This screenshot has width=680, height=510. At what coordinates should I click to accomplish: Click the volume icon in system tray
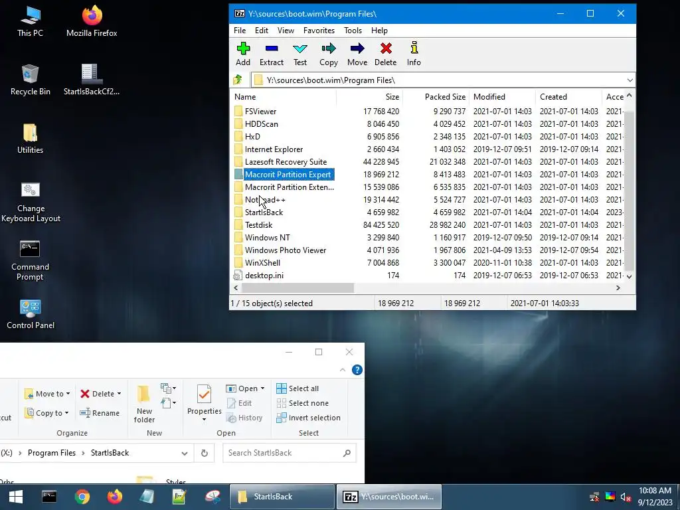(625, 497)
